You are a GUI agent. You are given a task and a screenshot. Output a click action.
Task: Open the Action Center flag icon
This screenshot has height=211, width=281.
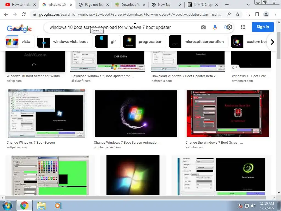240,206
